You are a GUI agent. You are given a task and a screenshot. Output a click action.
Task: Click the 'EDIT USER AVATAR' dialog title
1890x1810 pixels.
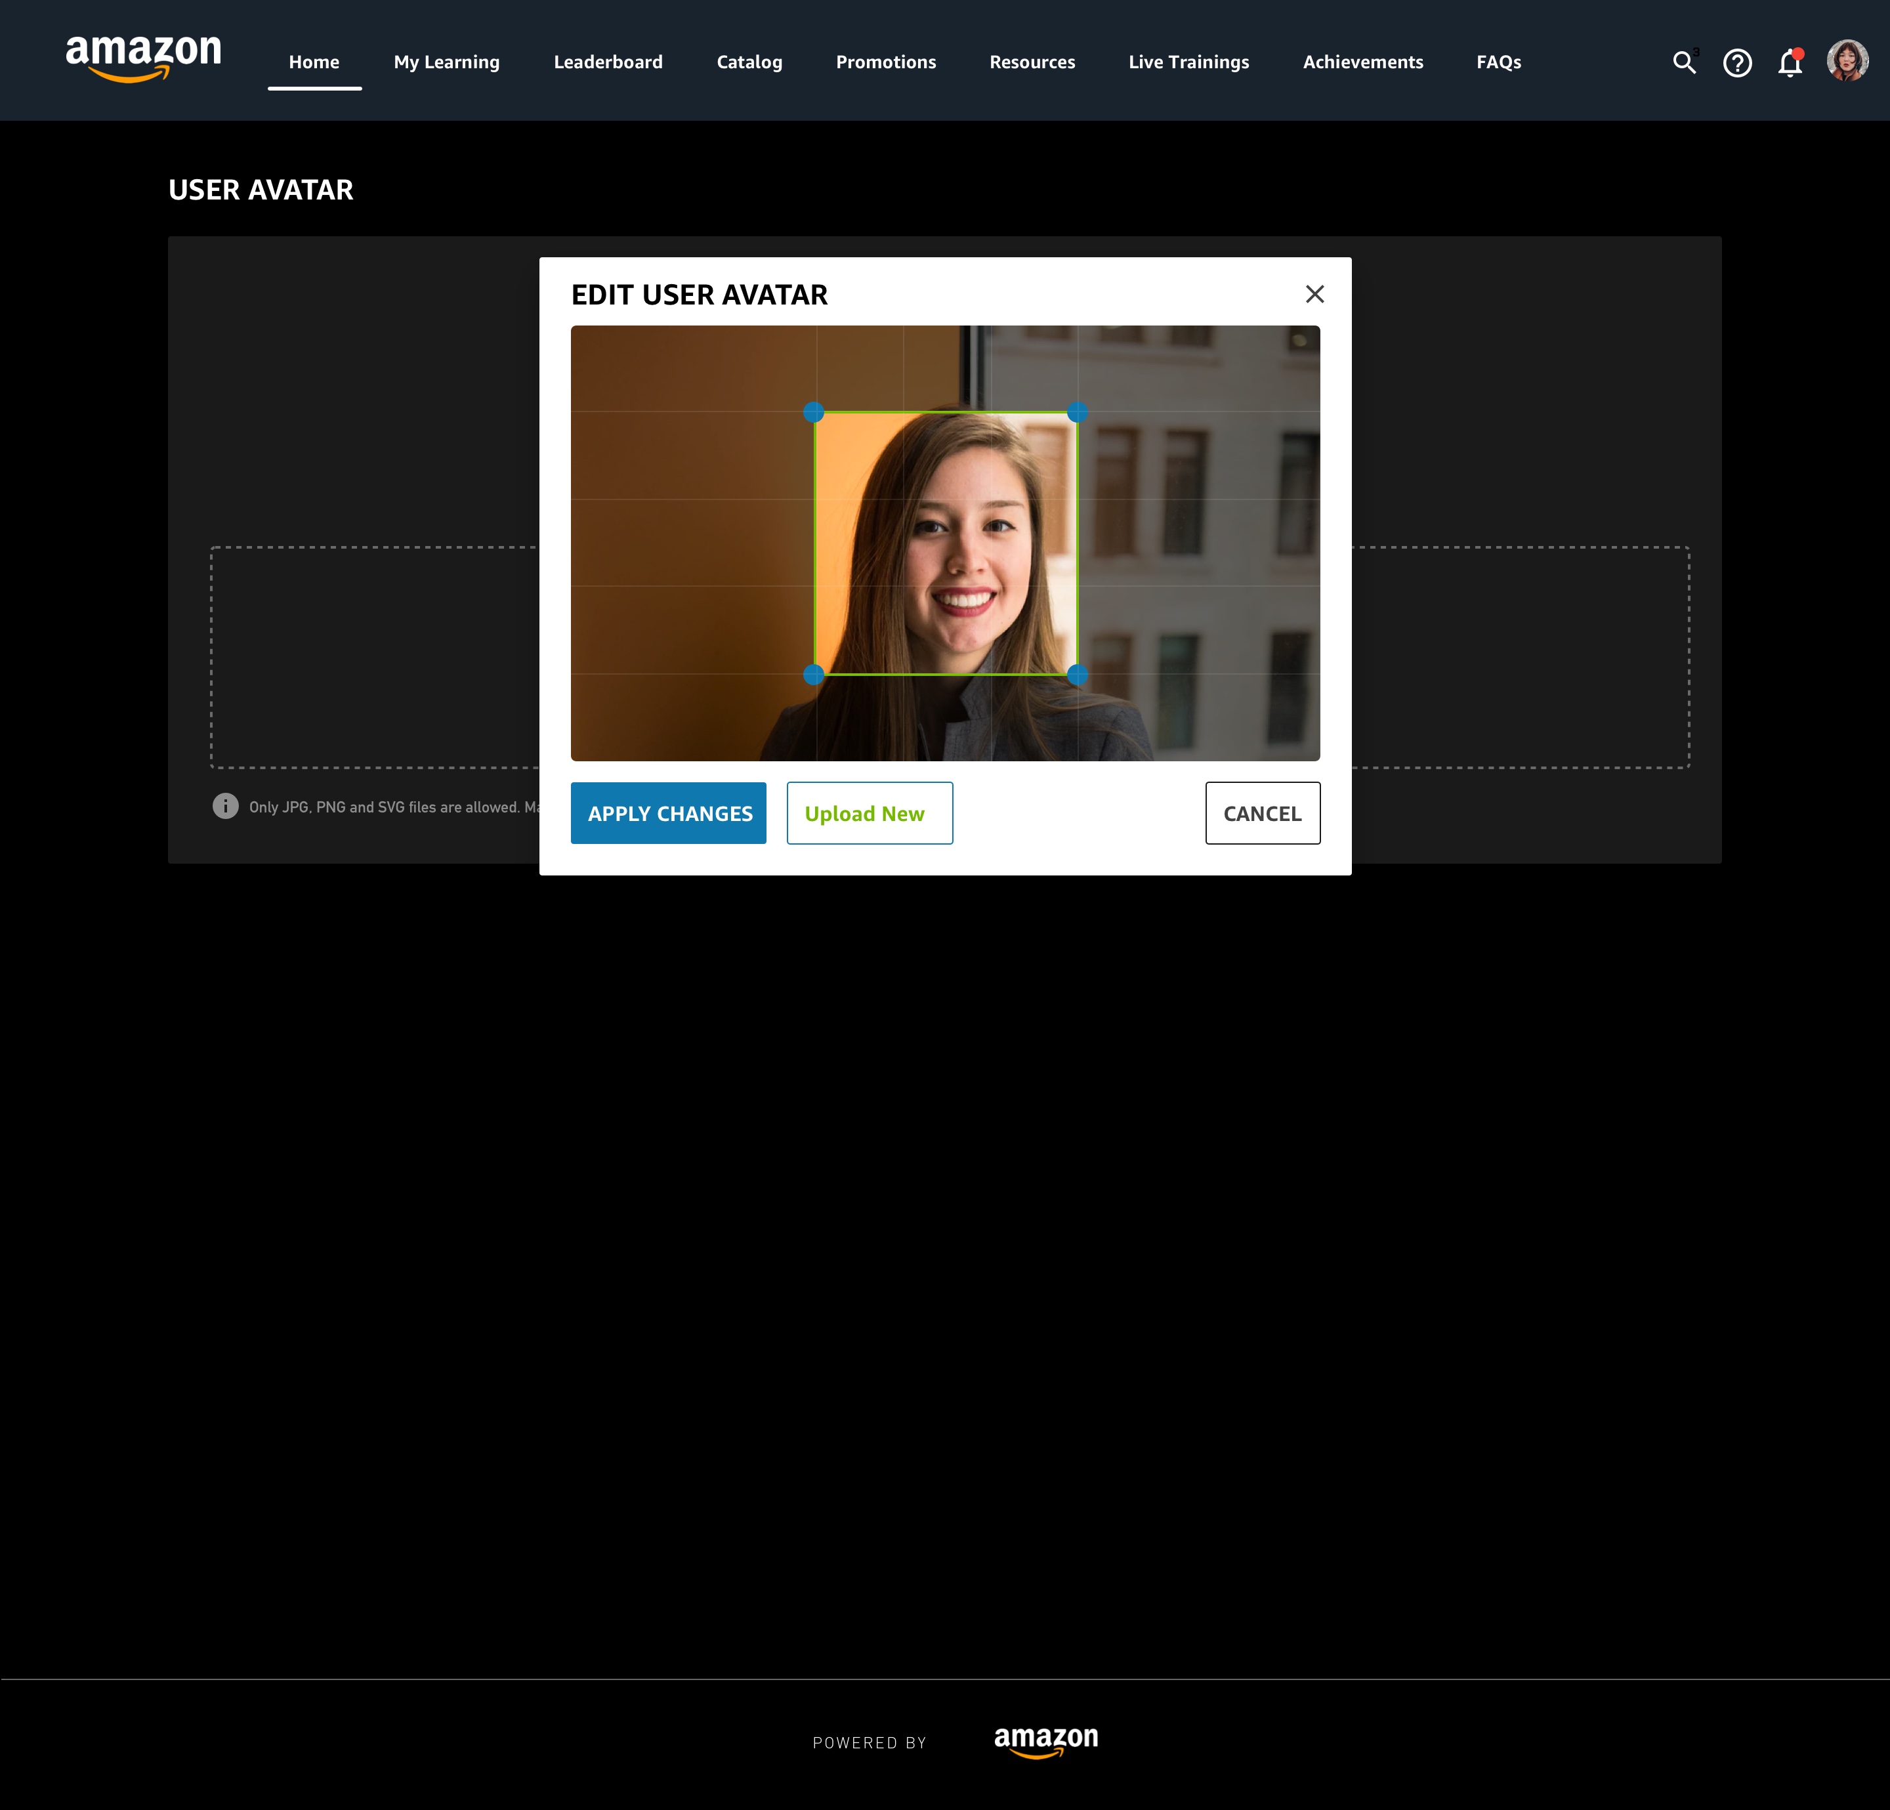click(x=699, y=295)
